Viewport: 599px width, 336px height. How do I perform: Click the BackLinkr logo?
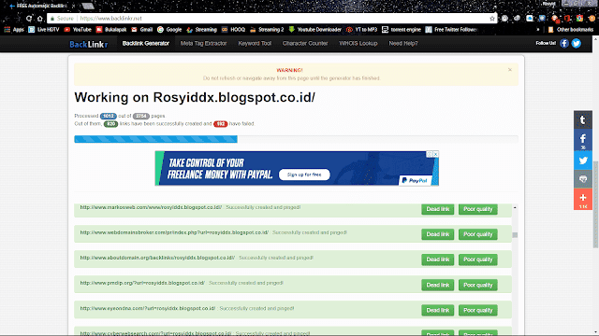pos(89,44)
